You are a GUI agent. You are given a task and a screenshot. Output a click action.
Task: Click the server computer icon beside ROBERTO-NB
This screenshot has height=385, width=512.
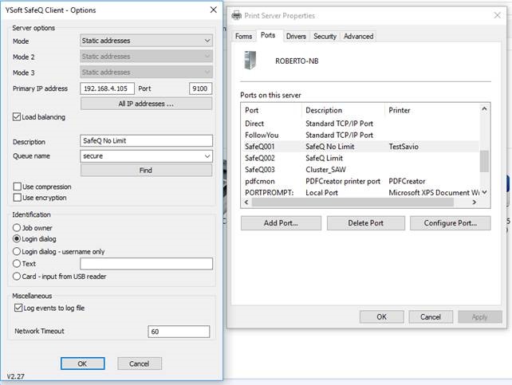[x=250, y=61]
